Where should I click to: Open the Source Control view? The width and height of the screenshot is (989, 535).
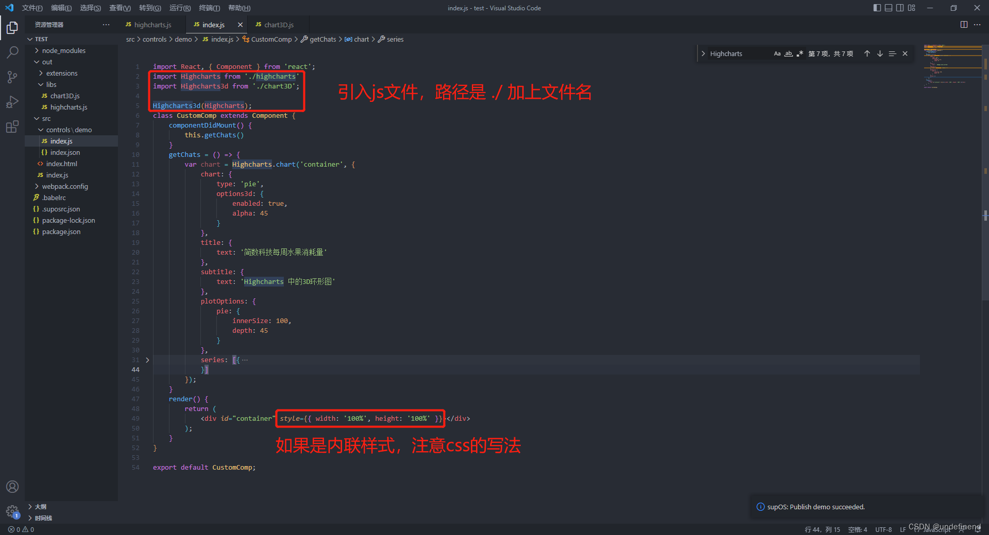pyautogui.click(x=12, y=77)
